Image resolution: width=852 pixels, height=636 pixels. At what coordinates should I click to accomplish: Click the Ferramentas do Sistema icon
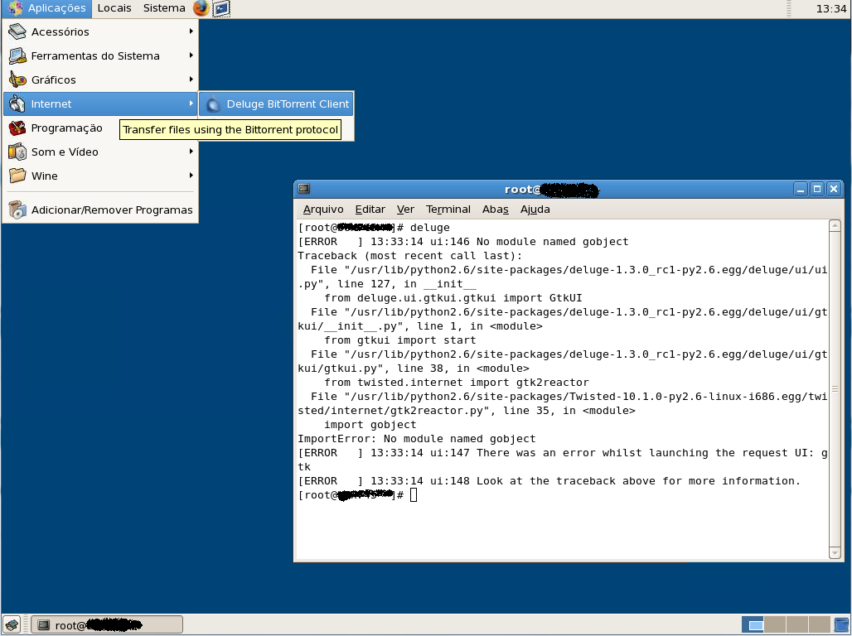click(x=17, y=56)
